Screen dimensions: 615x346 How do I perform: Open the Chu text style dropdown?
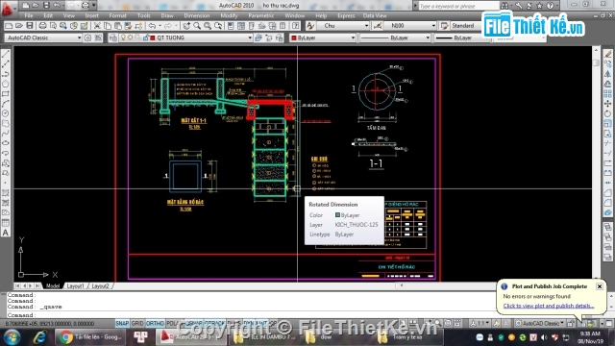point(366,26)
